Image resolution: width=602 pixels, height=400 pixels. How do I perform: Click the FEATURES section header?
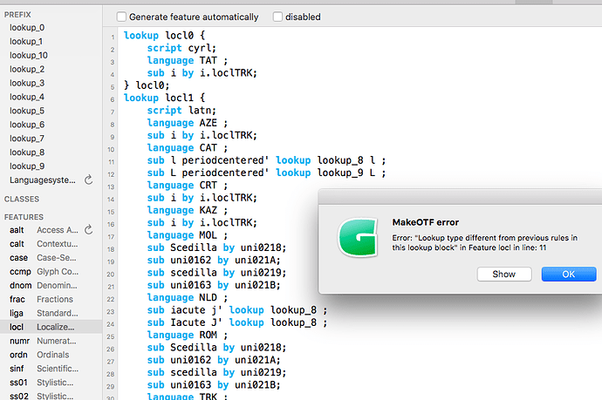coord(24,217)
